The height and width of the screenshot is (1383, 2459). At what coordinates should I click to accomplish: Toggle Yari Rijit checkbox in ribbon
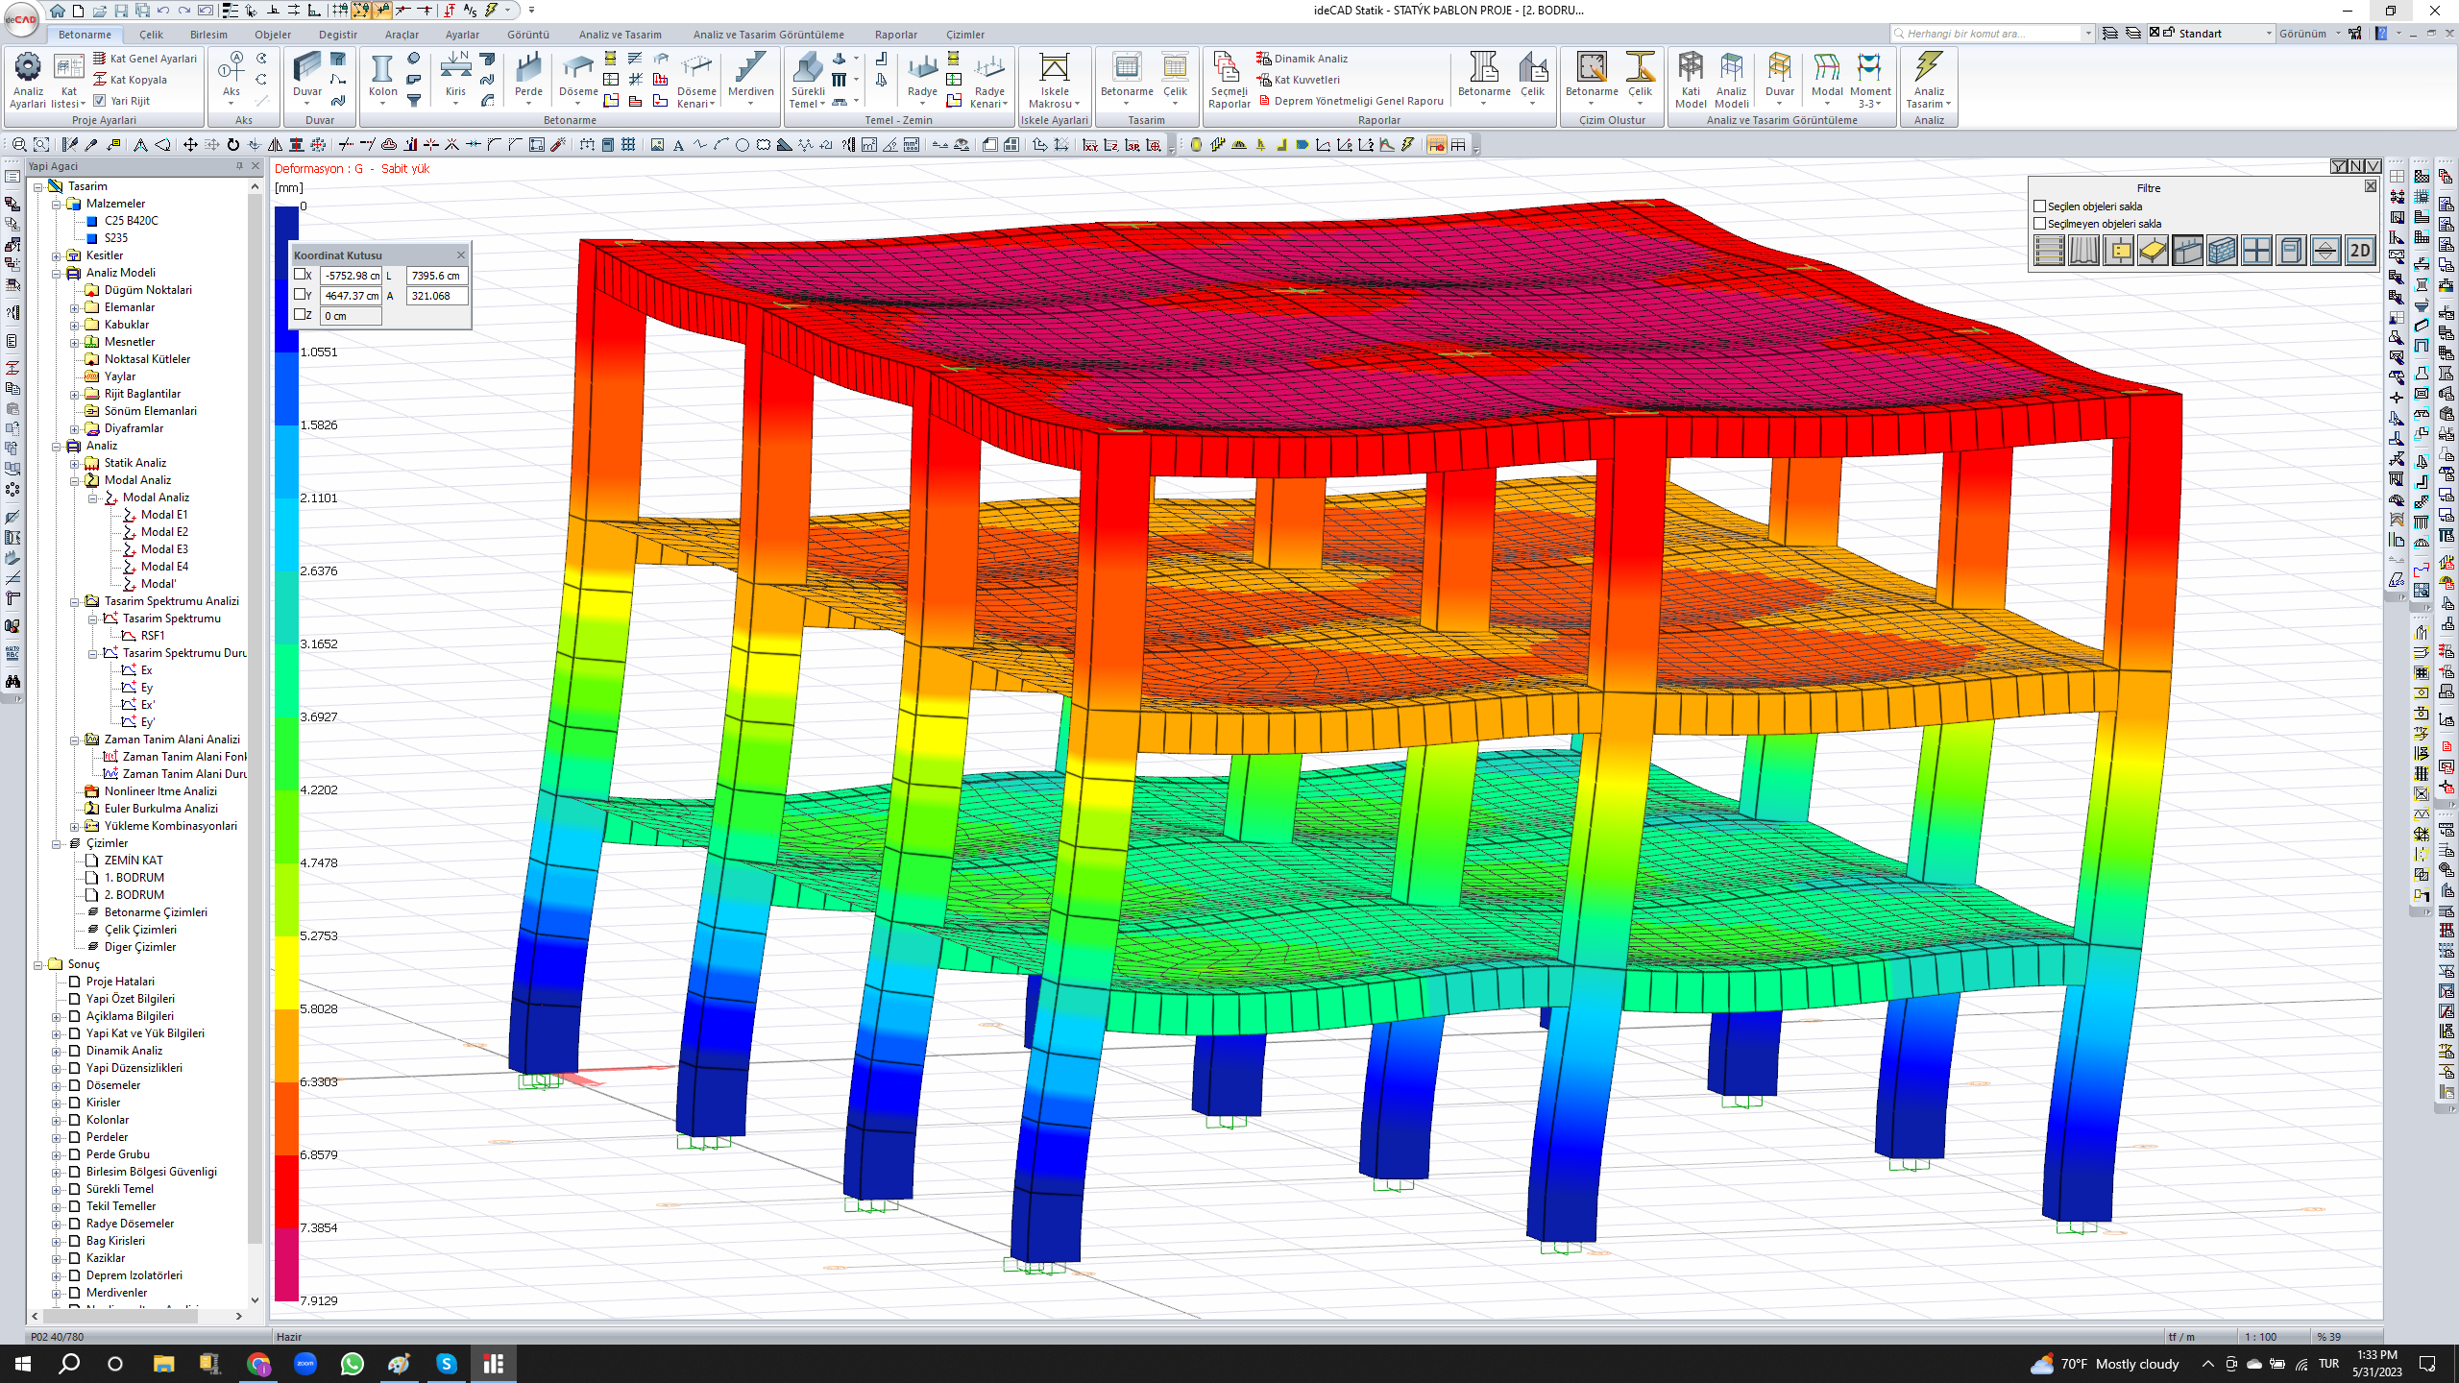tap(100, 100)
